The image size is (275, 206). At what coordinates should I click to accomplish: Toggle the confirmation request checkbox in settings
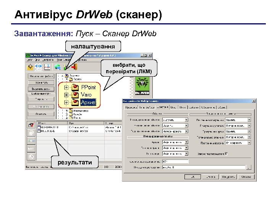pos(226,154)
